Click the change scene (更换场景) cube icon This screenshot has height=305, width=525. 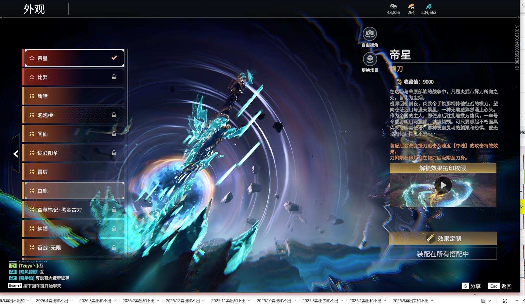tap(370, 59)
